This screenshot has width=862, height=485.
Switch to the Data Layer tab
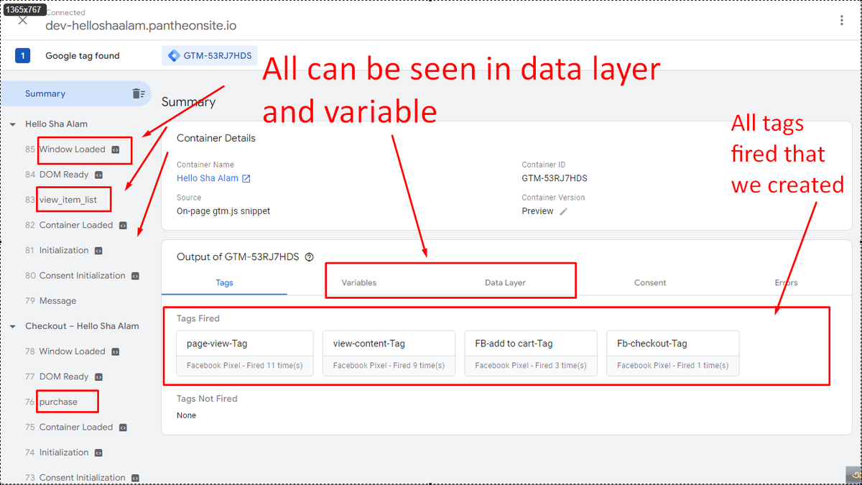pyautogui.click(x=505, y=282)
